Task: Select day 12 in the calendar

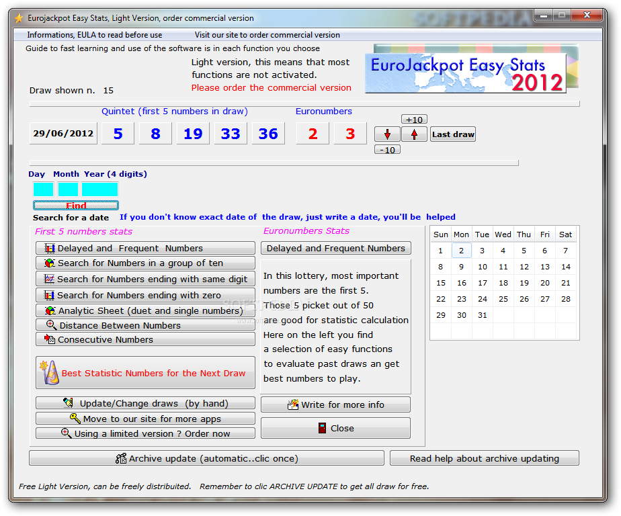Action: pyautogui.click(x=524, y=267)
